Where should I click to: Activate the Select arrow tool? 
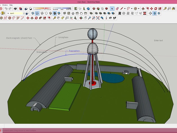112,9
